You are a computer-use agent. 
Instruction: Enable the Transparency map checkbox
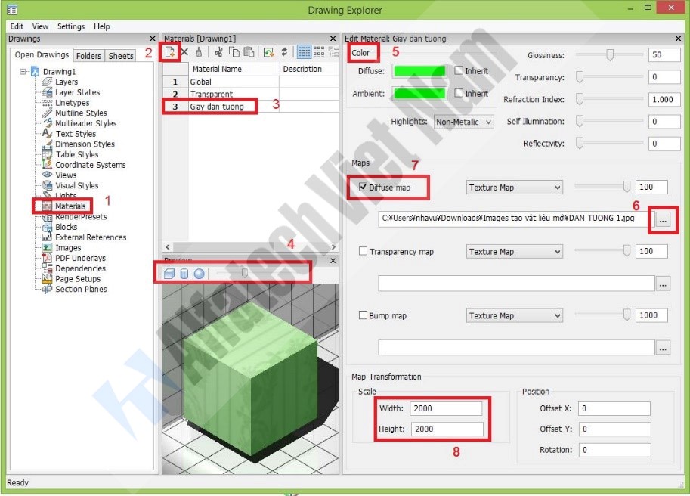pyautogui.click(x=363, y=252)
